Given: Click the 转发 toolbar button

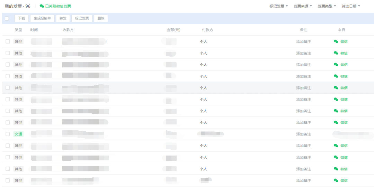Looking at the screenshot, I should [63, 19].
